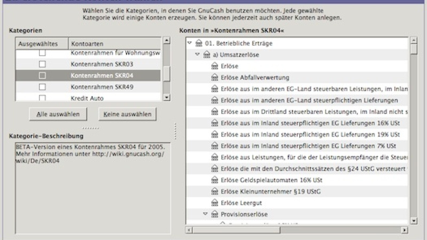
Task: Click the 'Alle auswählen' button
Action: click(58, 114)
